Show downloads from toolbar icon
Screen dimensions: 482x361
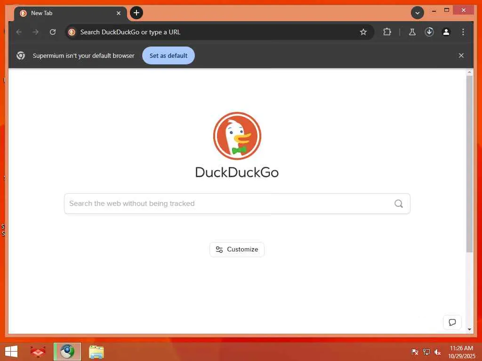[x=429, y=32]
